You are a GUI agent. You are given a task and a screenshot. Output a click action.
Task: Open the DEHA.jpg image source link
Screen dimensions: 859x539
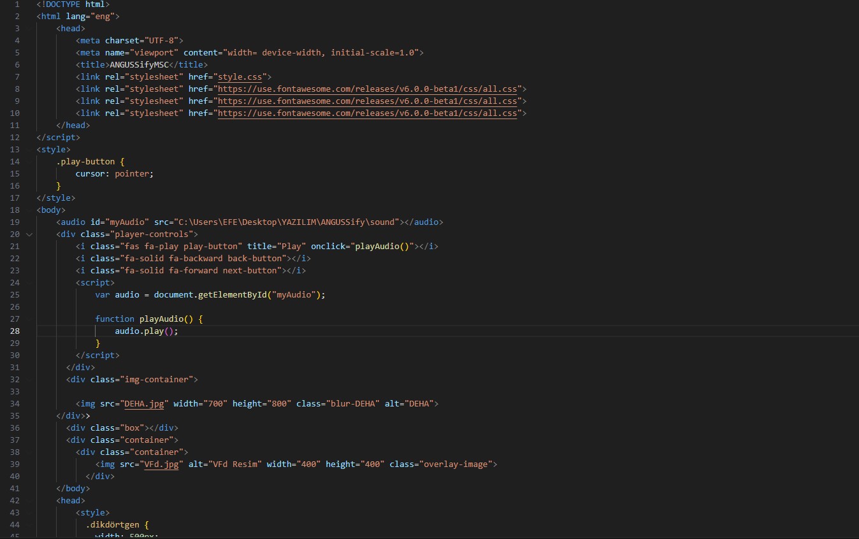144,404
